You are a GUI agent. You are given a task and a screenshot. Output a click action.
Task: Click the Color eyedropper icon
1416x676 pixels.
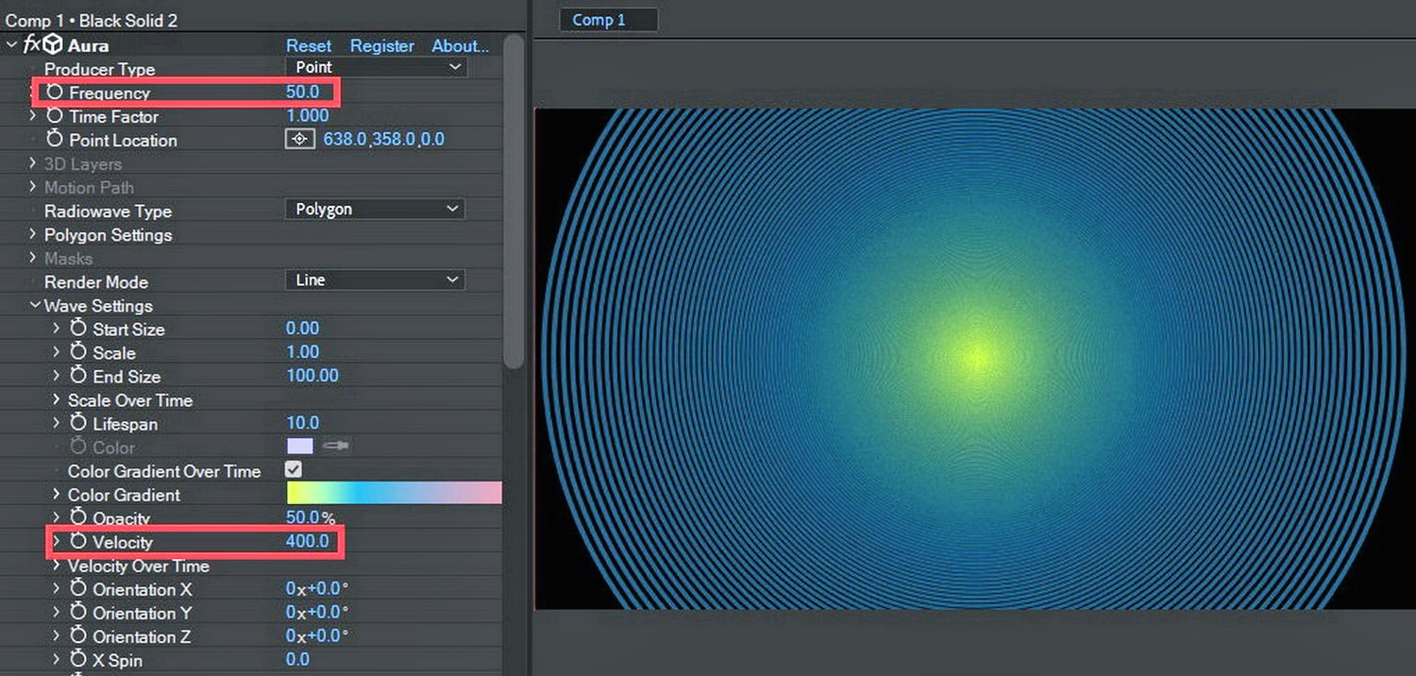coord(336,446)
